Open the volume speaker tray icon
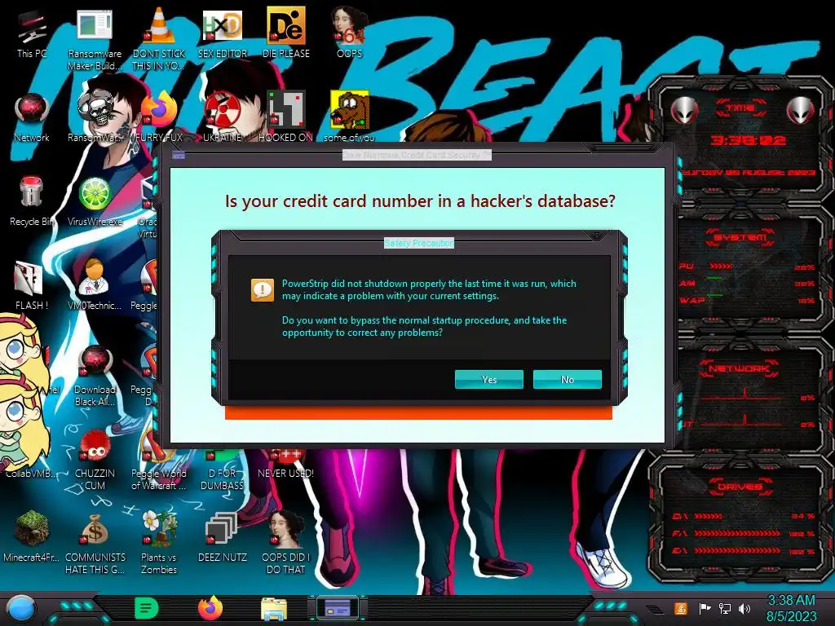Image resolution: width=835 pixels, height=626 pixels. point(744,608)
